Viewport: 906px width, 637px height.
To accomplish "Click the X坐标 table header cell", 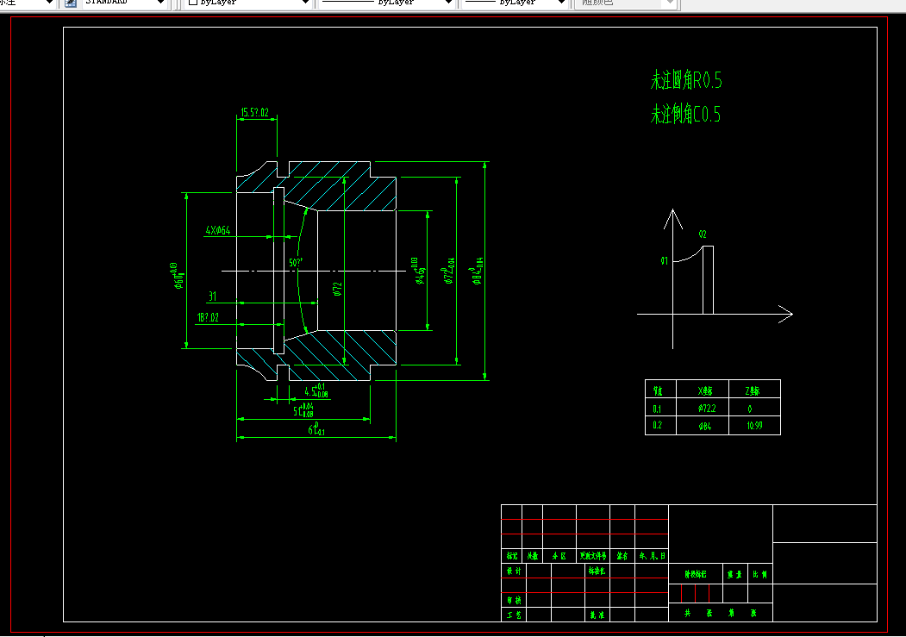I will pos(704,391).
